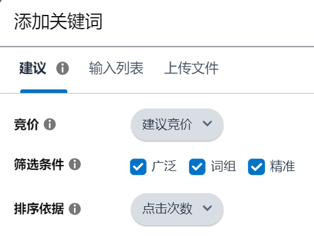Click info icon beside 筛选条件 label
The image size is (314, 236).
click(74, 164)
